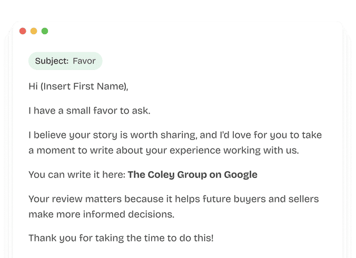Click the green maximize window dot
This screenshot has width=356, height=258.
[x=45, y=31]
